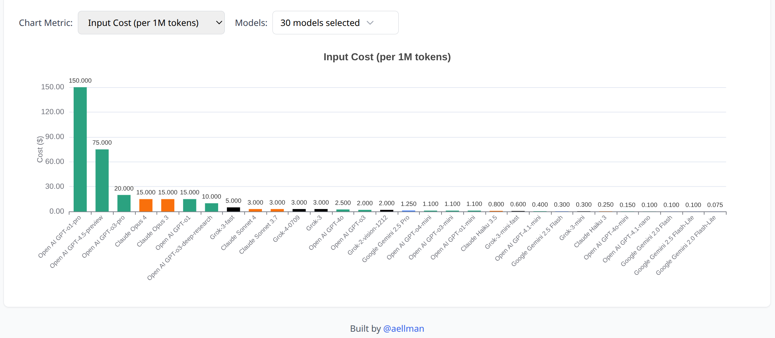This screenshot has height=338, width=775.
Task: Click the orange Claude Opus 4 bar
Action: pos(146,206)
